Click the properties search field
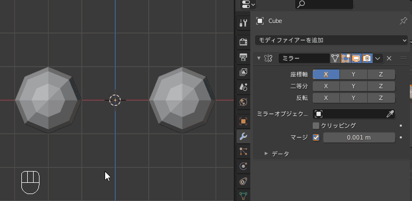Screen dimensions: 412x201 coord(324,4)
